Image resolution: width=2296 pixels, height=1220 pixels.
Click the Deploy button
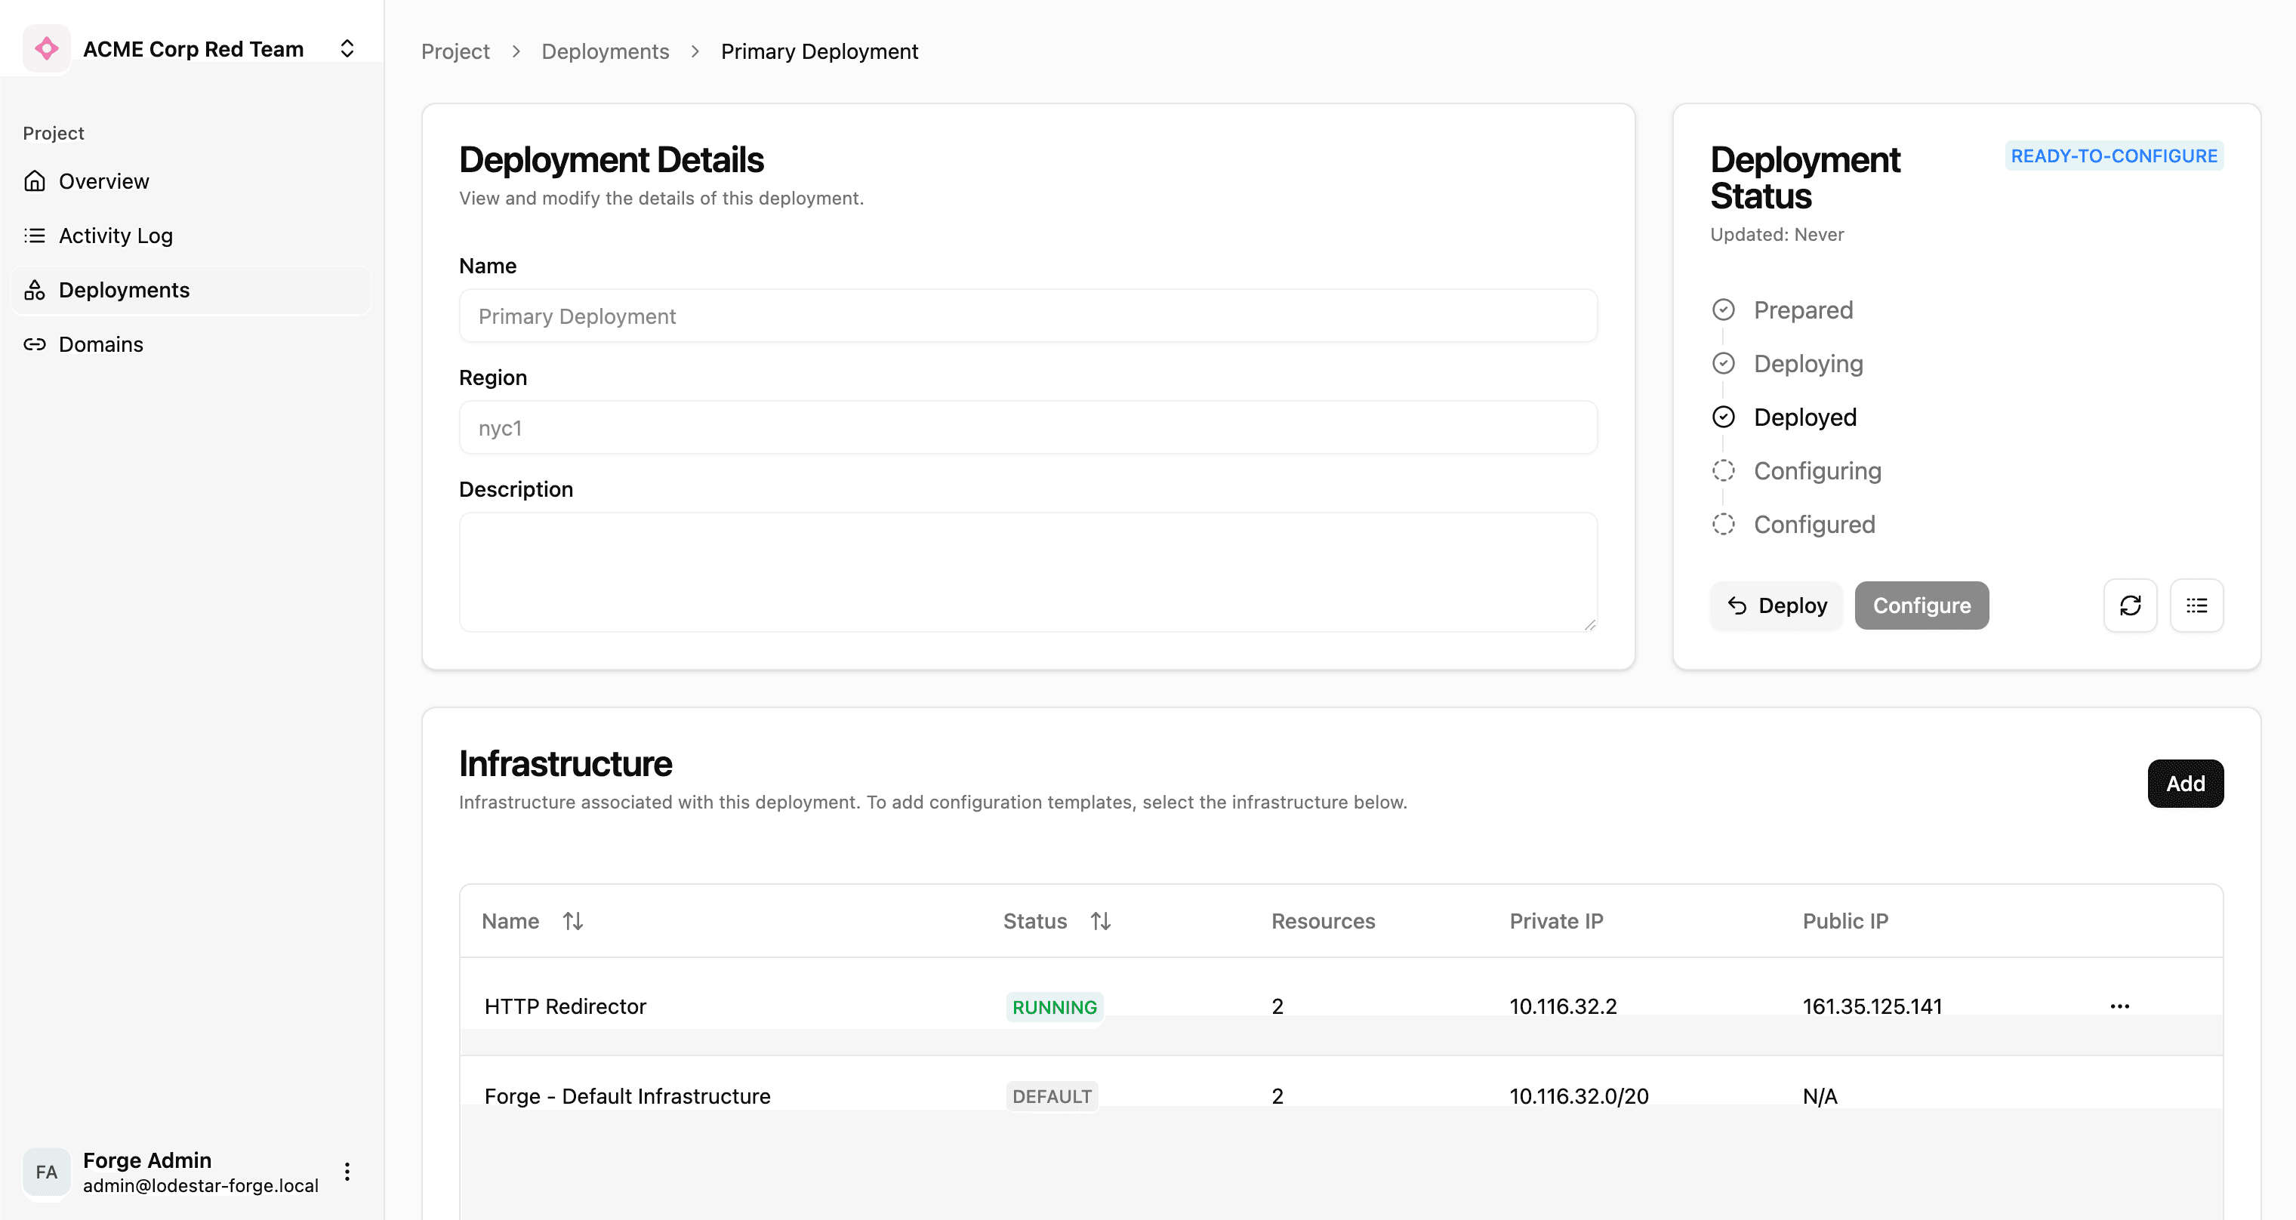point(1777,605)
